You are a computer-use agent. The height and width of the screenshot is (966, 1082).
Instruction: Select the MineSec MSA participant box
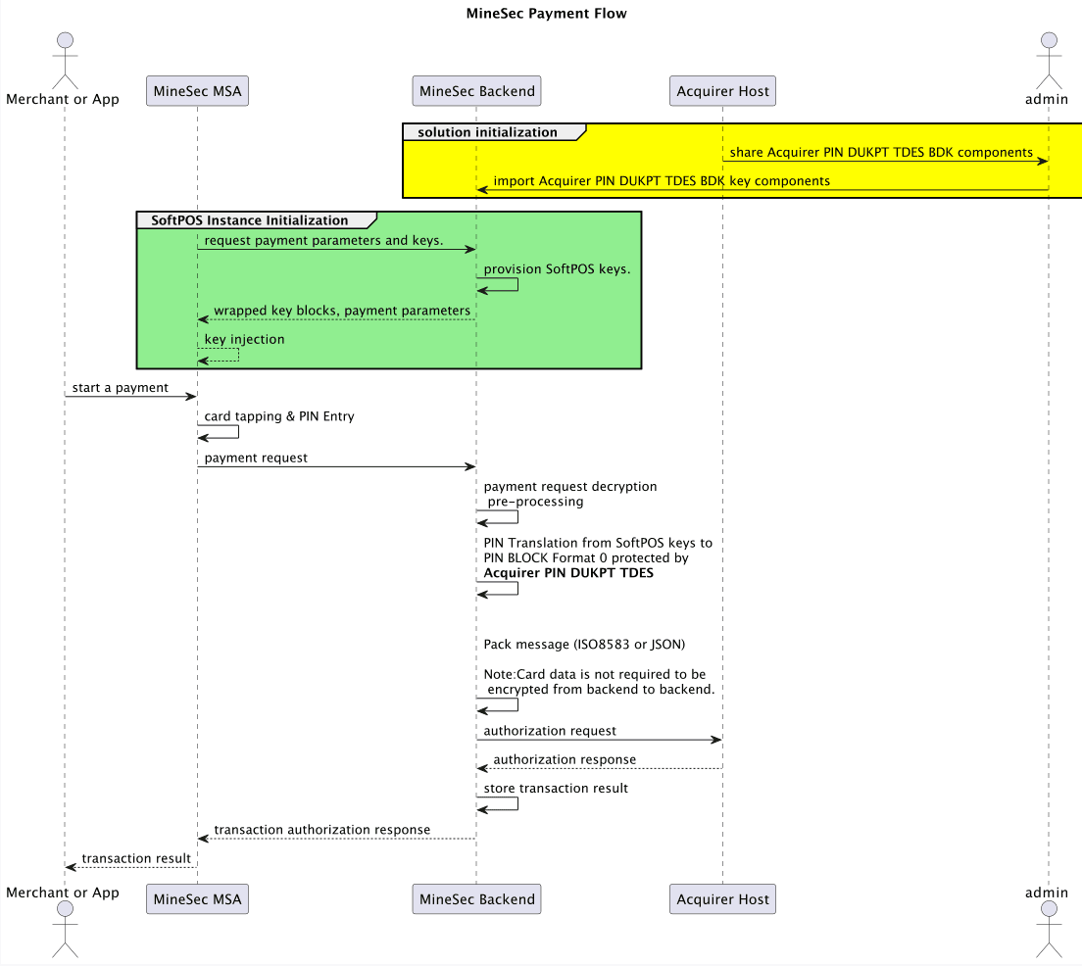click(196, 90)
